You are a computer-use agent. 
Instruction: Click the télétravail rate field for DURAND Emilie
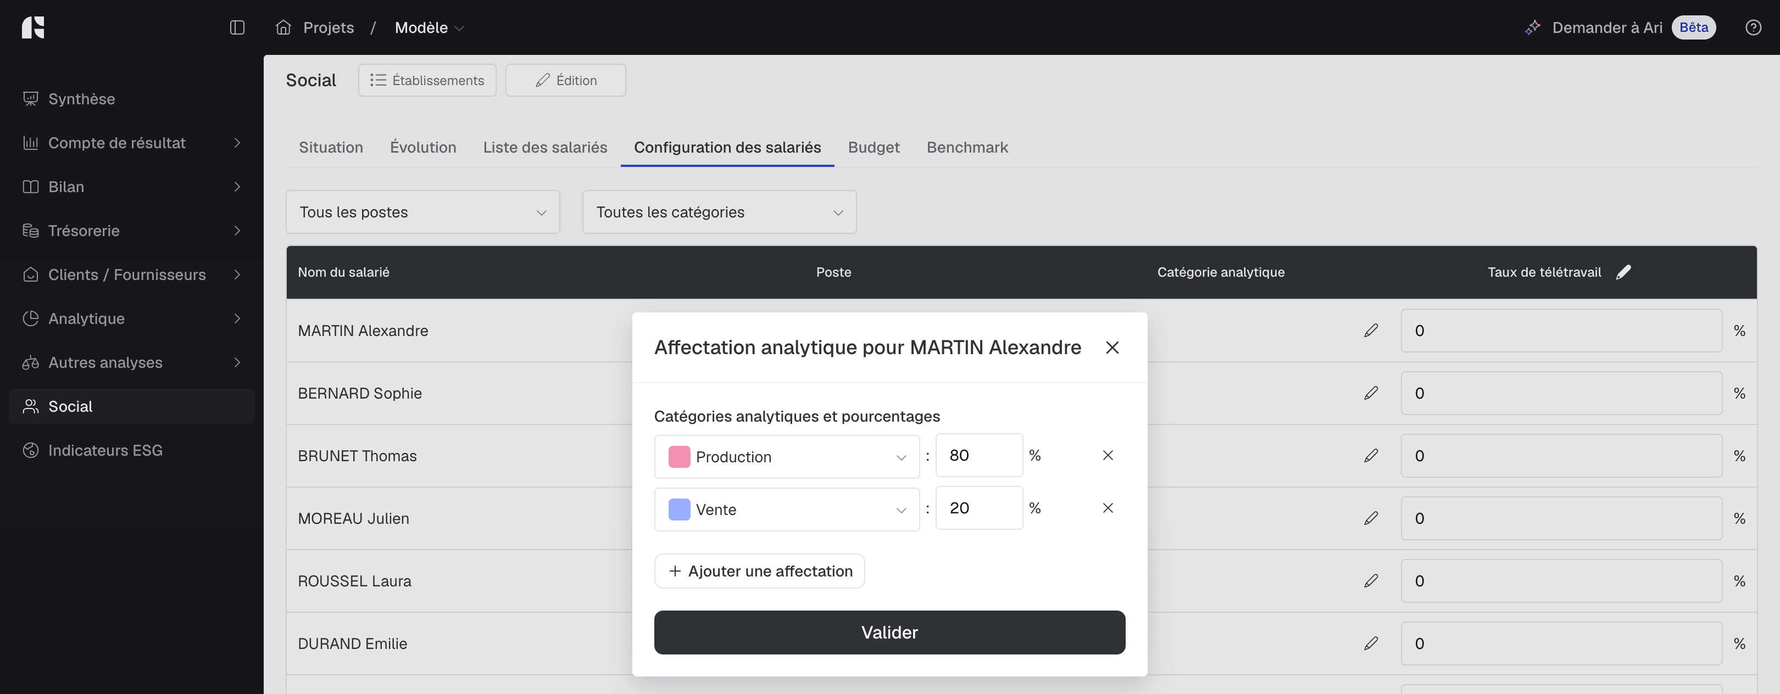(x=1561, y=643)
